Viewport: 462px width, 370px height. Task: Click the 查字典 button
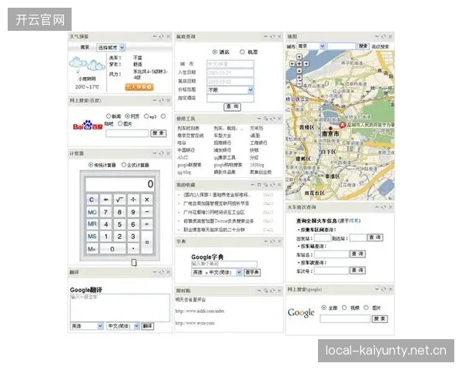[x=253, y=272]
